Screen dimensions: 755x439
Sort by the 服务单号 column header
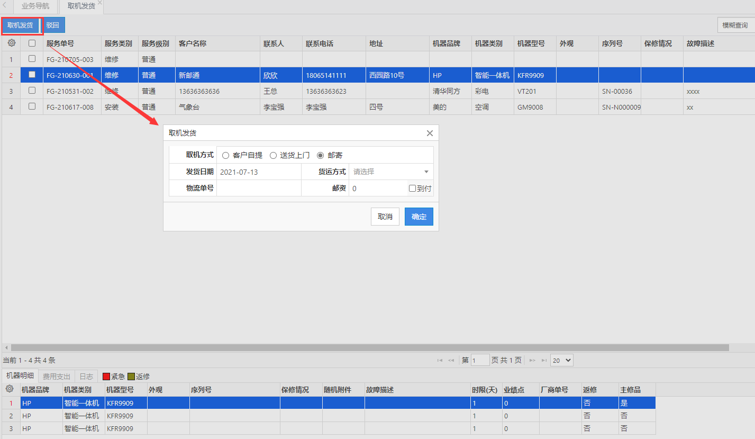click(x=72, y=43)
